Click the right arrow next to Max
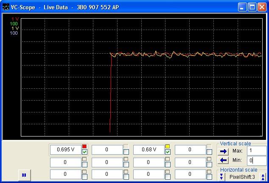This screenshot has height=183, width=269. [x=224, y=151]
